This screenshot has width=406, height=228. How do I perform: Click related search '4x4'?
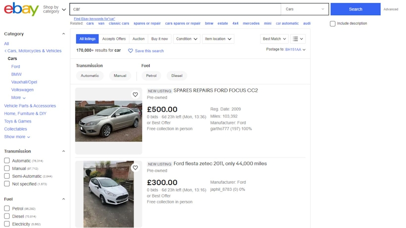[x=235, y=23]
